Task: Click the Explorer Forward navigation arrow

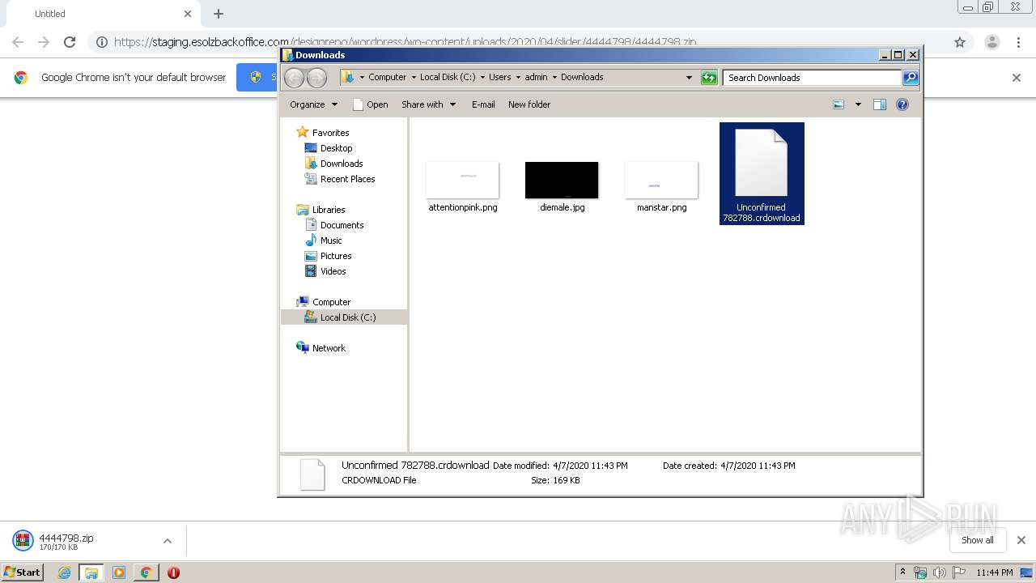Action: tap(316, 77)
